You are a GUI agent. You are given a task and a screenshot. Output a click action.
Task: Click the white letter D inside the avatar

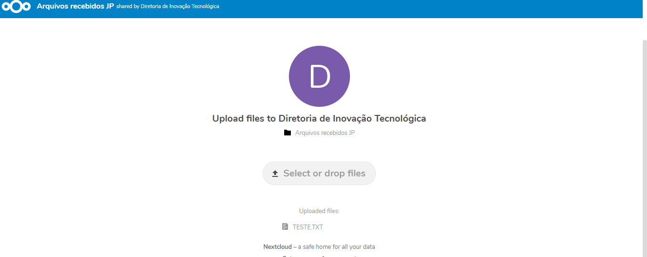(319, 77)
